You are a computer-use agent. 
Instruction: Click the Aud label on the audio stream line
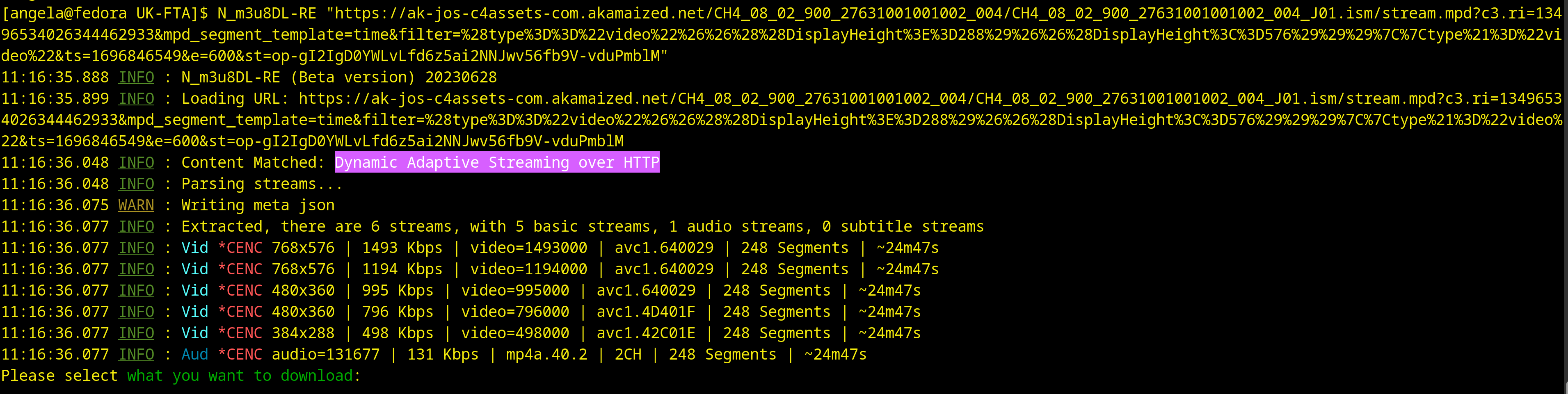(x=195, y=355)
